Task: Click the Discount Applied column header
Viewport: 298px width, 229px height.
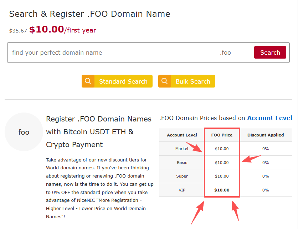Action: click(x=266, y=135)
